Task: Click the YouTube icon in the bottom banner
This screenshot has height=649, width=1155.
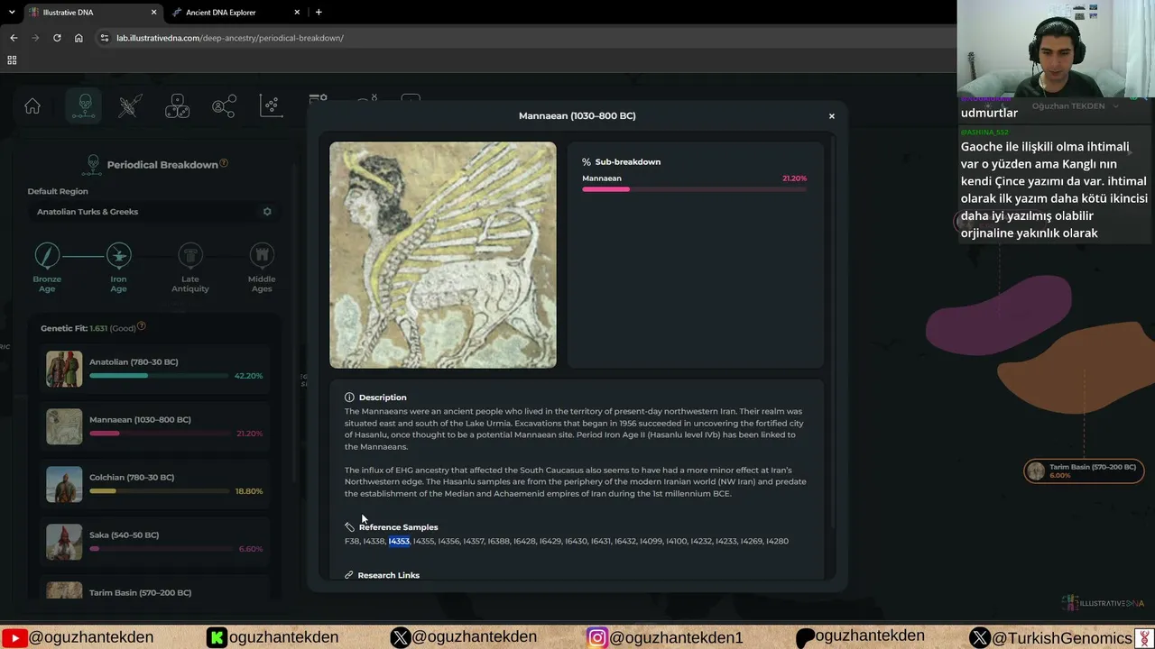Action: pyautogui.click(x=14, y=637)
